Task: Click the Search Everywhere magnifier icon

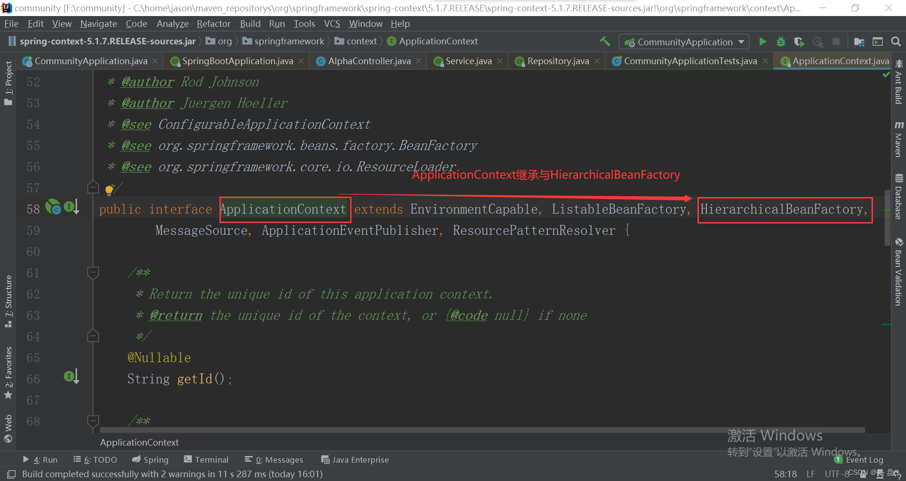Action: click(896, 41)
